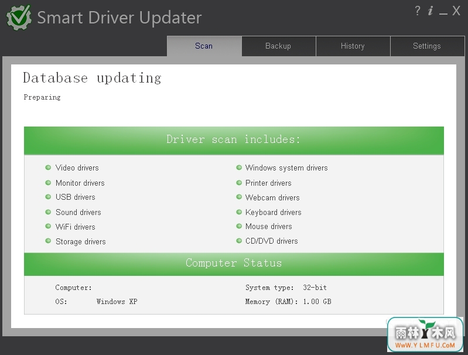Open help via the question mark icon

coord(418,11)
